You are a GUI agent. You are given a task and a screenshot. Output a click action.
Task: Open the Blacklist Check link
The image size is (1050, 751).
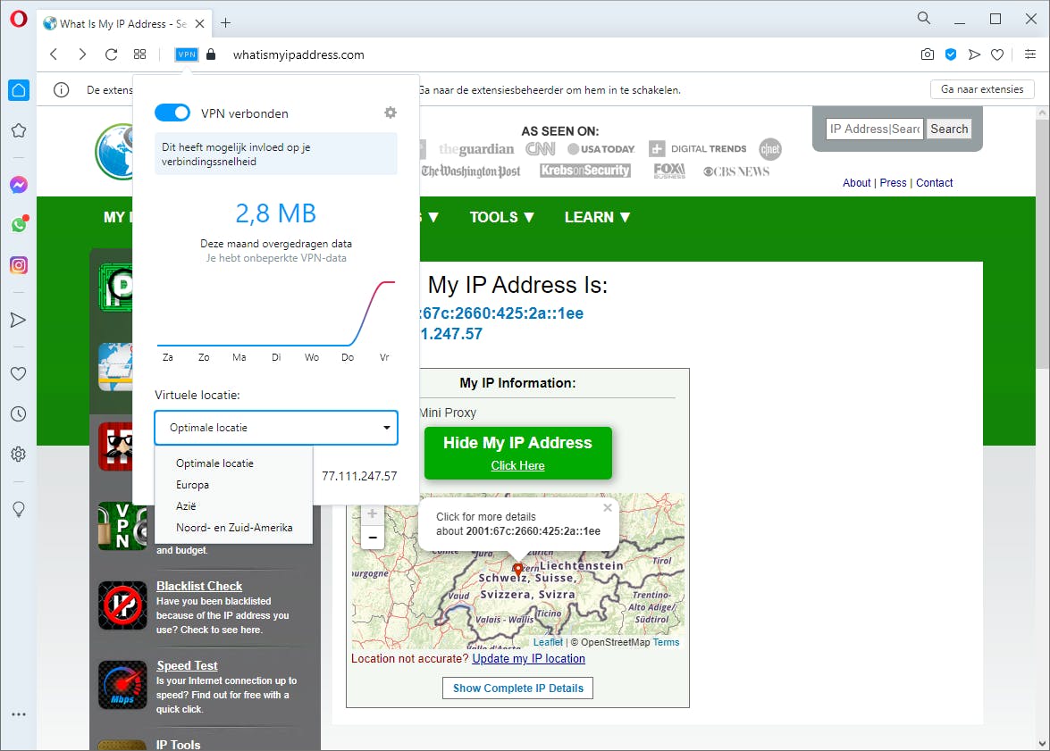pos(199,586)
